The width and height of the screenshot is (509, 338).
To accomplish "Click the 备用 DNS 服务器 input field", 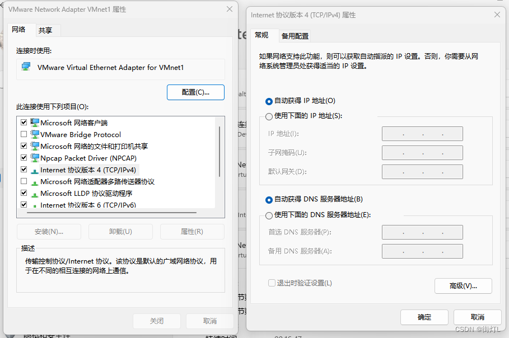I will (422, 251).
